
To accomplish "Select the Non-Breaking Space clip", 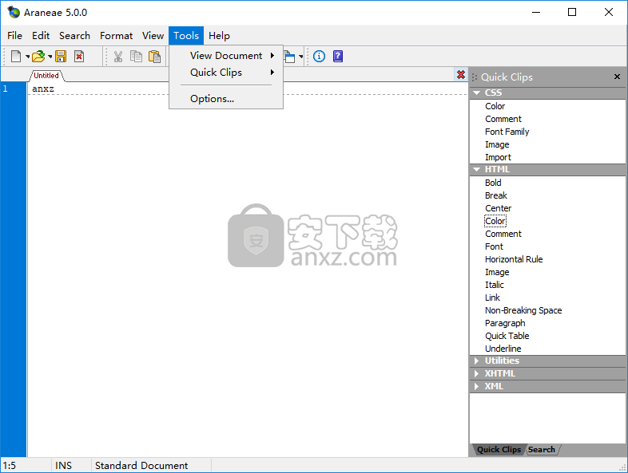I will 523,310.
